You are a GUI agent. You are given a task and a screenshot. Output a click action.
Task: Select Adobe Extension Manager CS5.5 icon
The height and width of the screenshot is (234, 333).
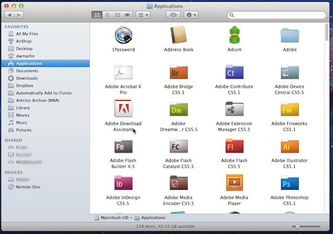click(x=234, y=109)
